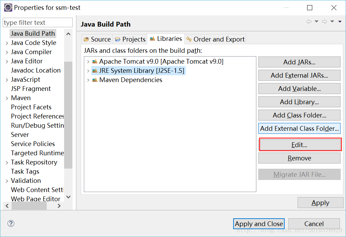The image size is (346, 237).
Task: Click the Eclipse icon in title bar
Action: point(8,7)
